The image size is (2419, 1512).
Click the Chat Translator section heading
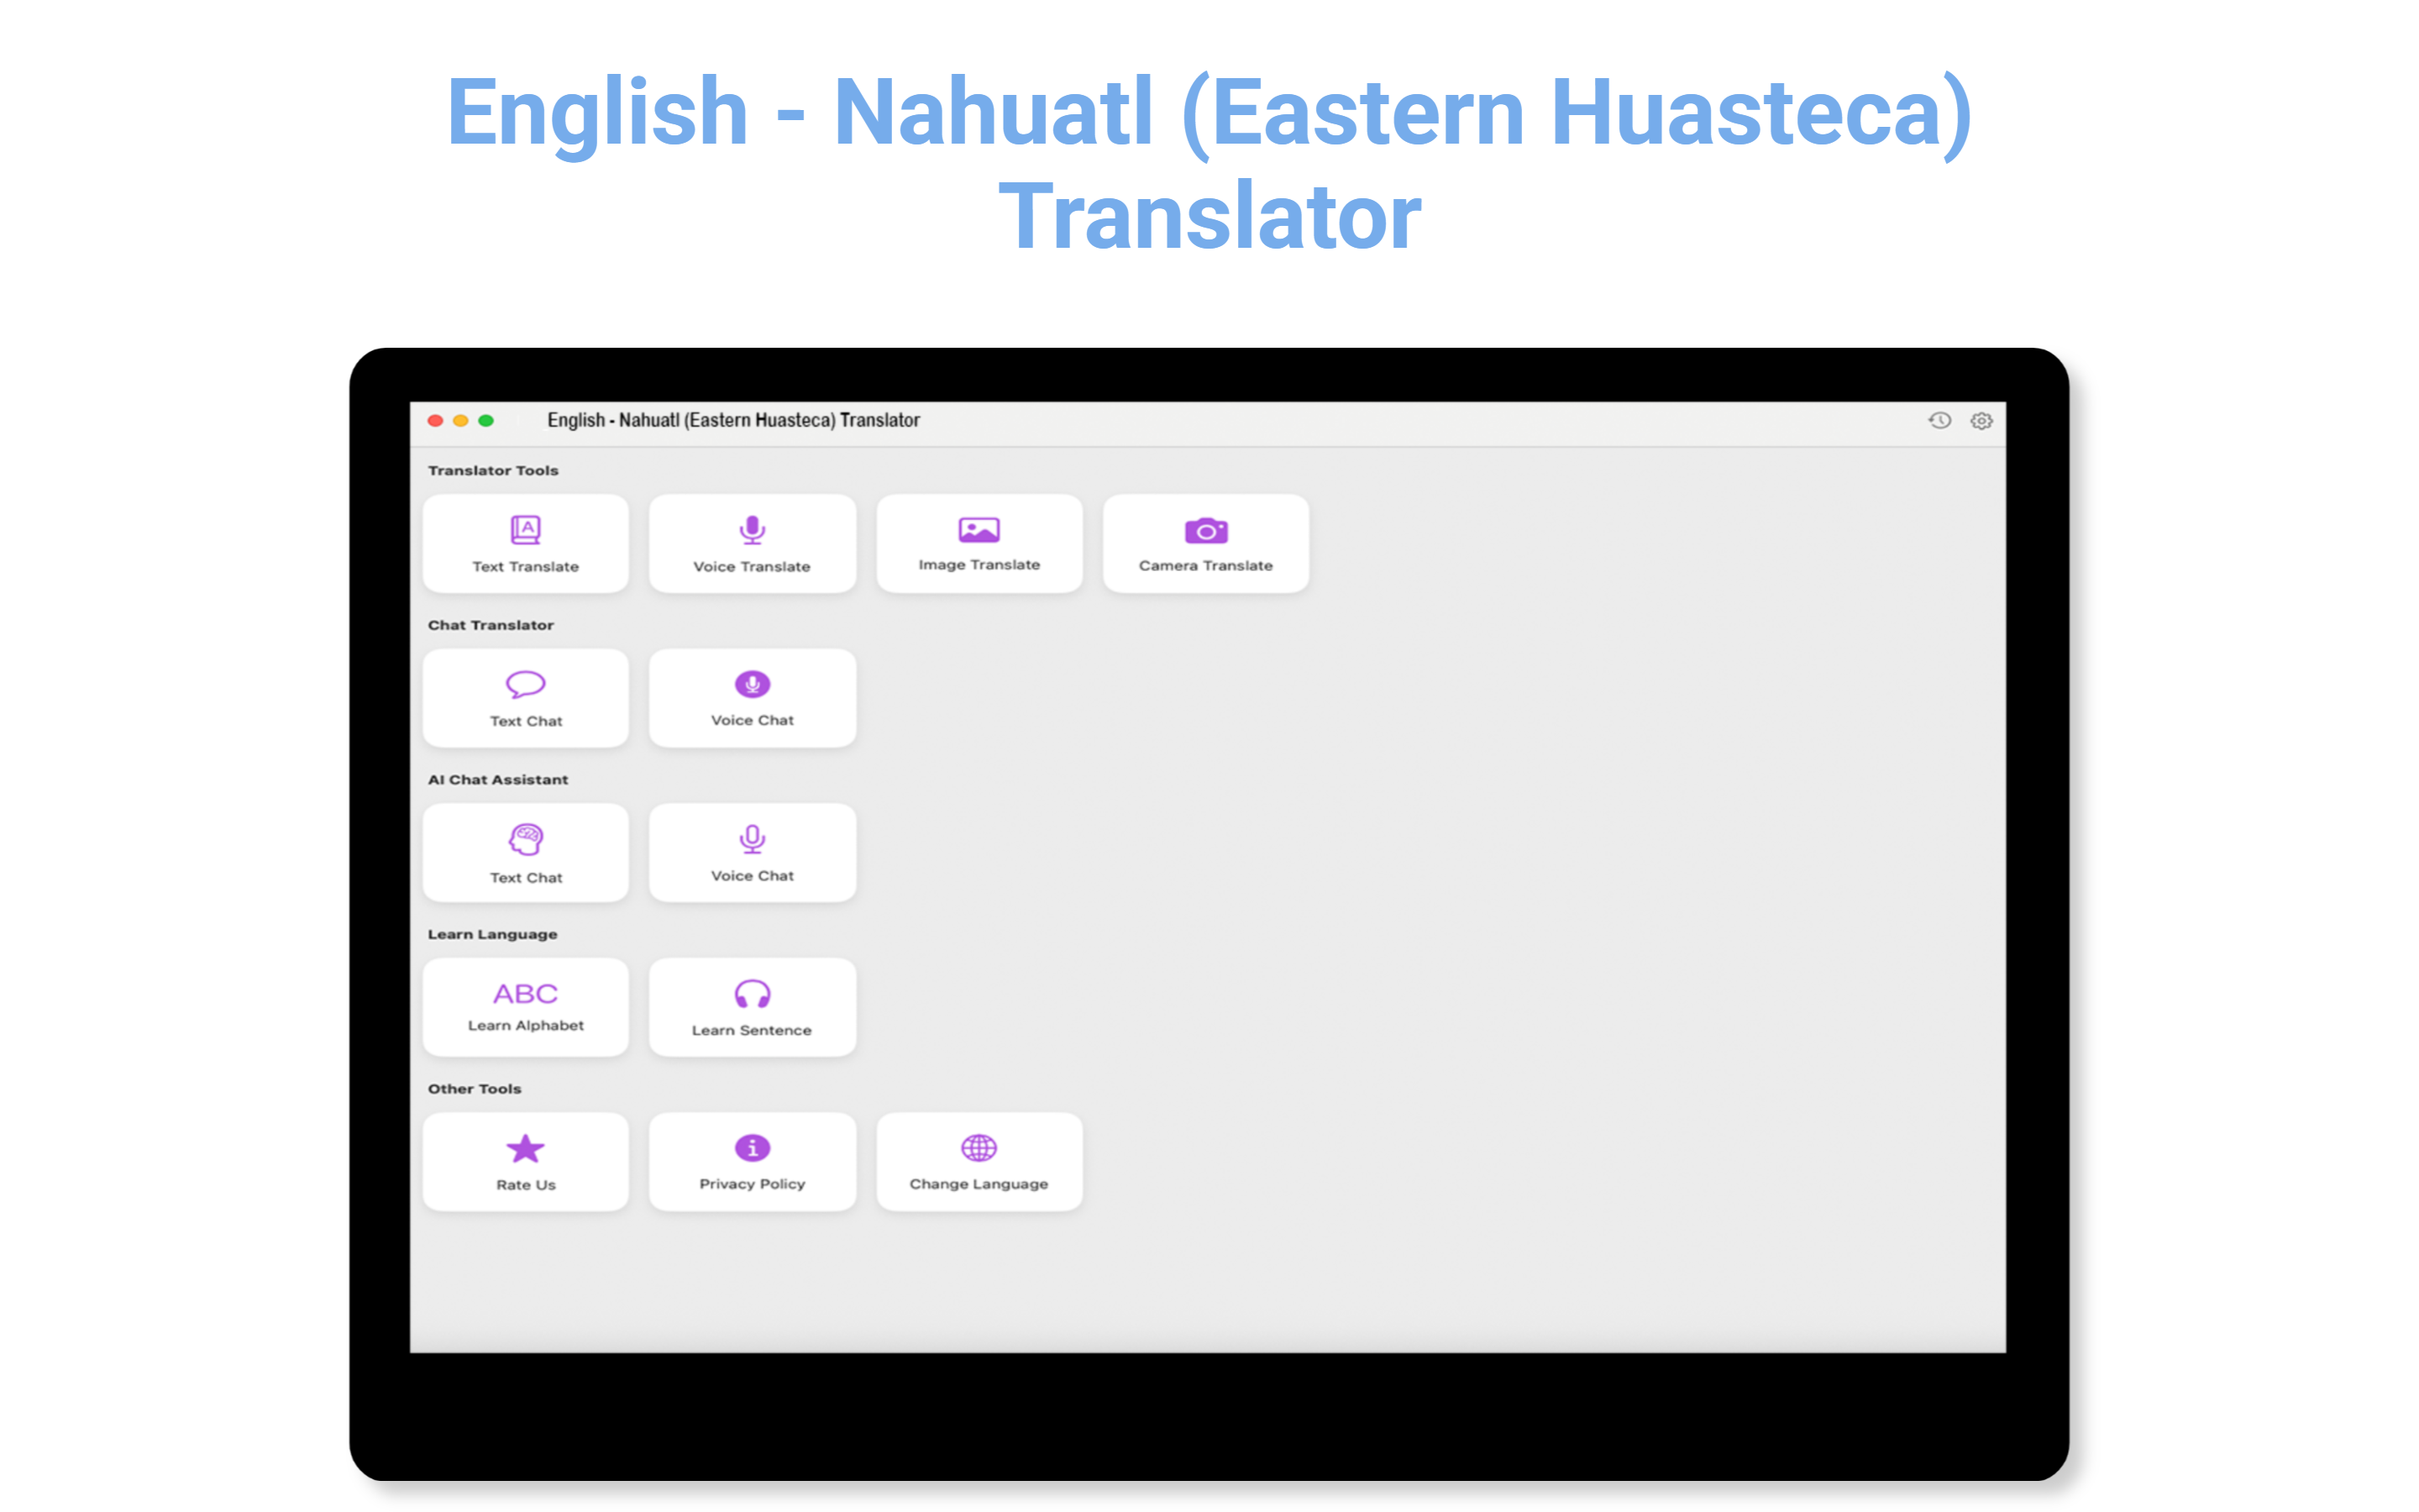(x=491, y=625)
